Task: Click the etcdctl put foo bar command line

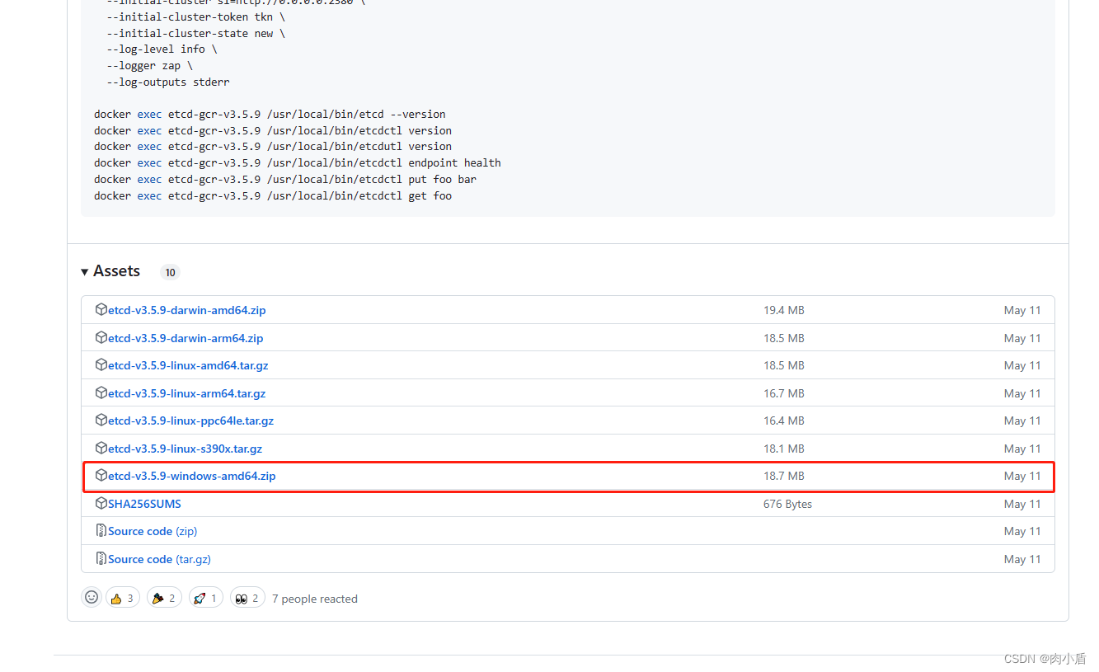Action: click(x=285, y=179)
